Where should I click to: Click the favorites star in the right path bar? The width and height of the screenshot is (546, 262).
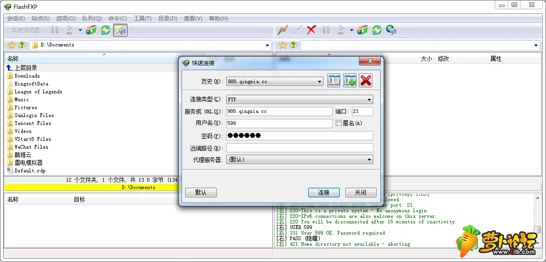coord(283,45)
